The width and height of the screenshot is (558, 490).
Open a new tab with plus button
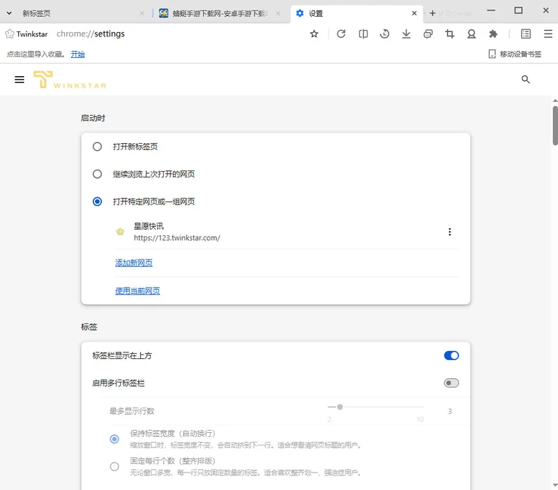click(x=432, y=13)
